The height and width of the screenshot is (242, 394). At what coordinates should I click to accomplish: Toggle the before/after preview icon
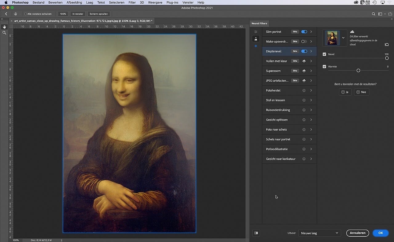coord(256,233)
